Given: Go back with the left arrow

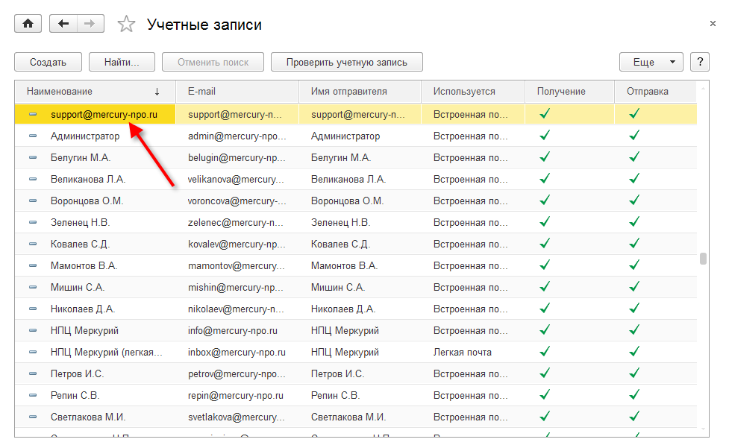Looking at the screenshot, I should (63, 24).
